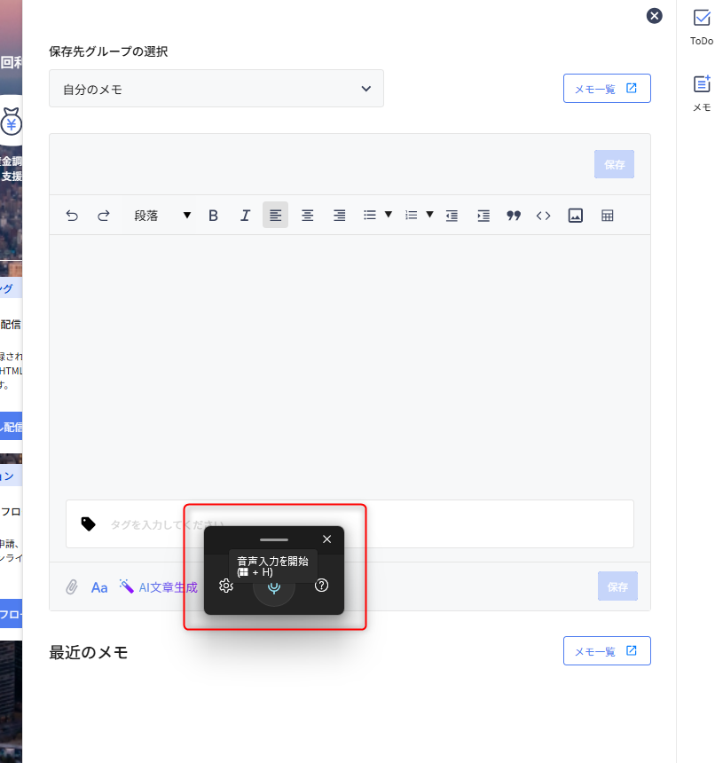Toggle center text alignment

307,216
